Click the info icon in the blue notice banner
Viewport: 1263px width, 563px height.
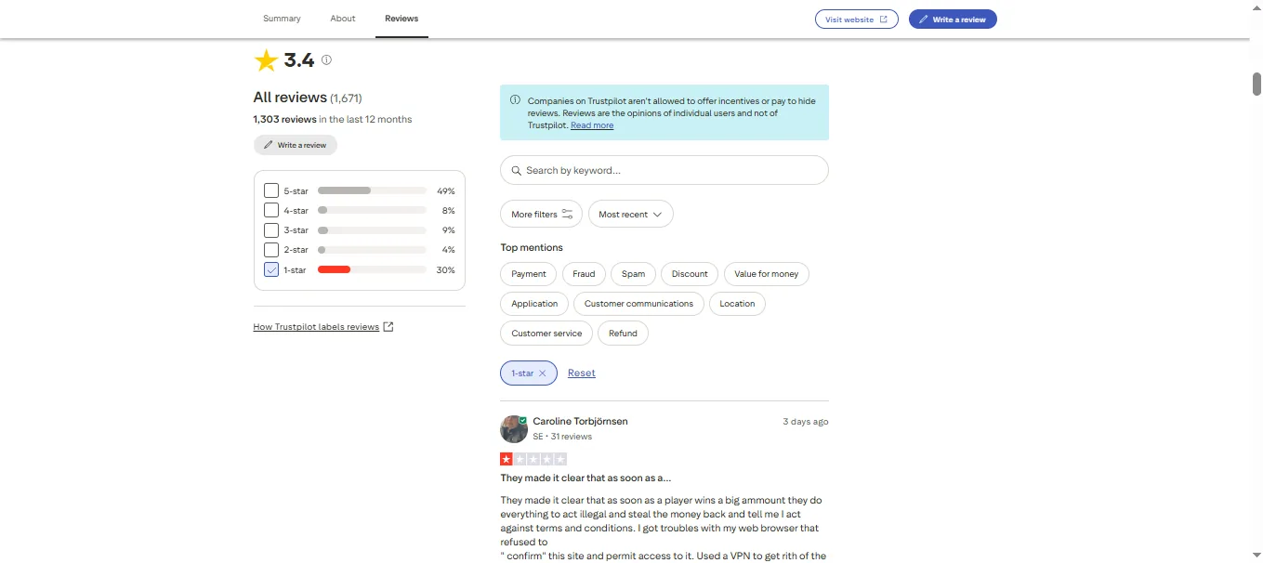pos(515,100)
